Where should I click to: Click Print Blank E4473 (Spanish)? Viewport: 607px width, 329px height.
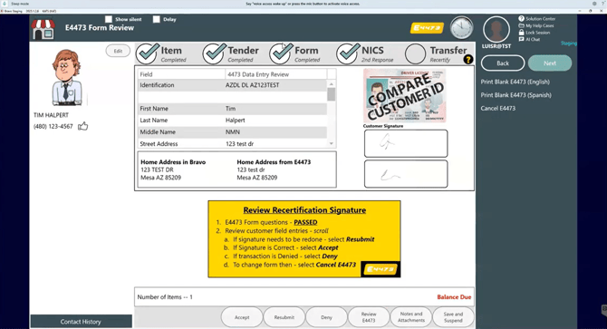point(515,95)
